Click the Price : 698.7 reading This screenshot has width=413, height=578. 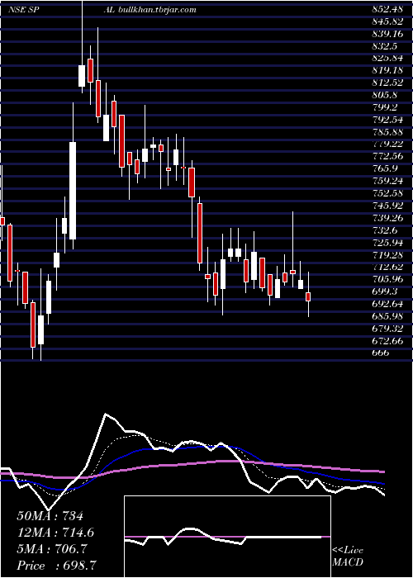(57, 566)
